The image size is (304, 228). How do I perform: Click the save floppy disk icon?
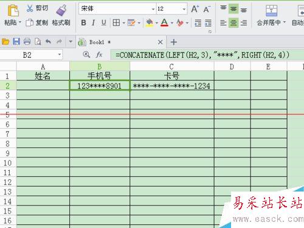(x=16, y=41)
